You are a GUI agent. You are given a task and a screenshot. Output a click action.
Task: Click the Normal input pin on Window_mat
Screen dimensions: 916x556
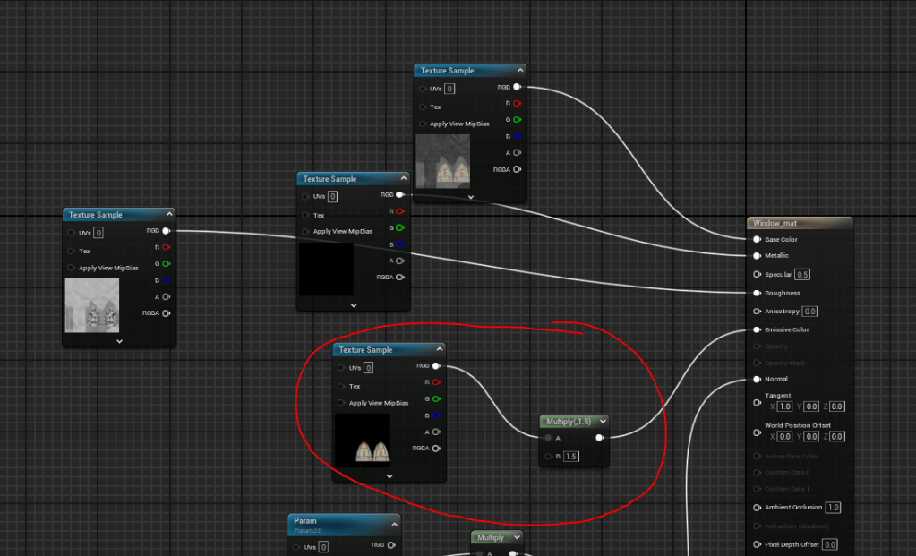(x=758, y=379)
